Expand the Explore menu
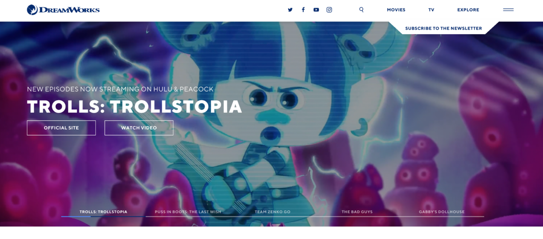The width and height of the screenshot is (543, 239). click(x=468, y=10)
